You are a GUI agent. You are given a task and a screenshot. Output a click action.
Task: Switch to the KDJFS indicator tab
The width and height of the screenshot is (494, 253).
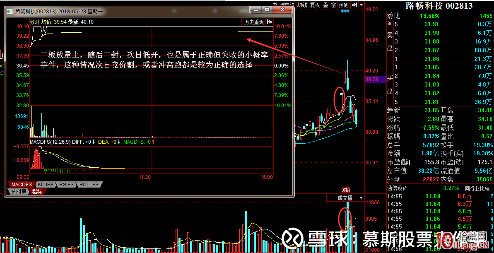pyautogui.click(x=45, y=184)
